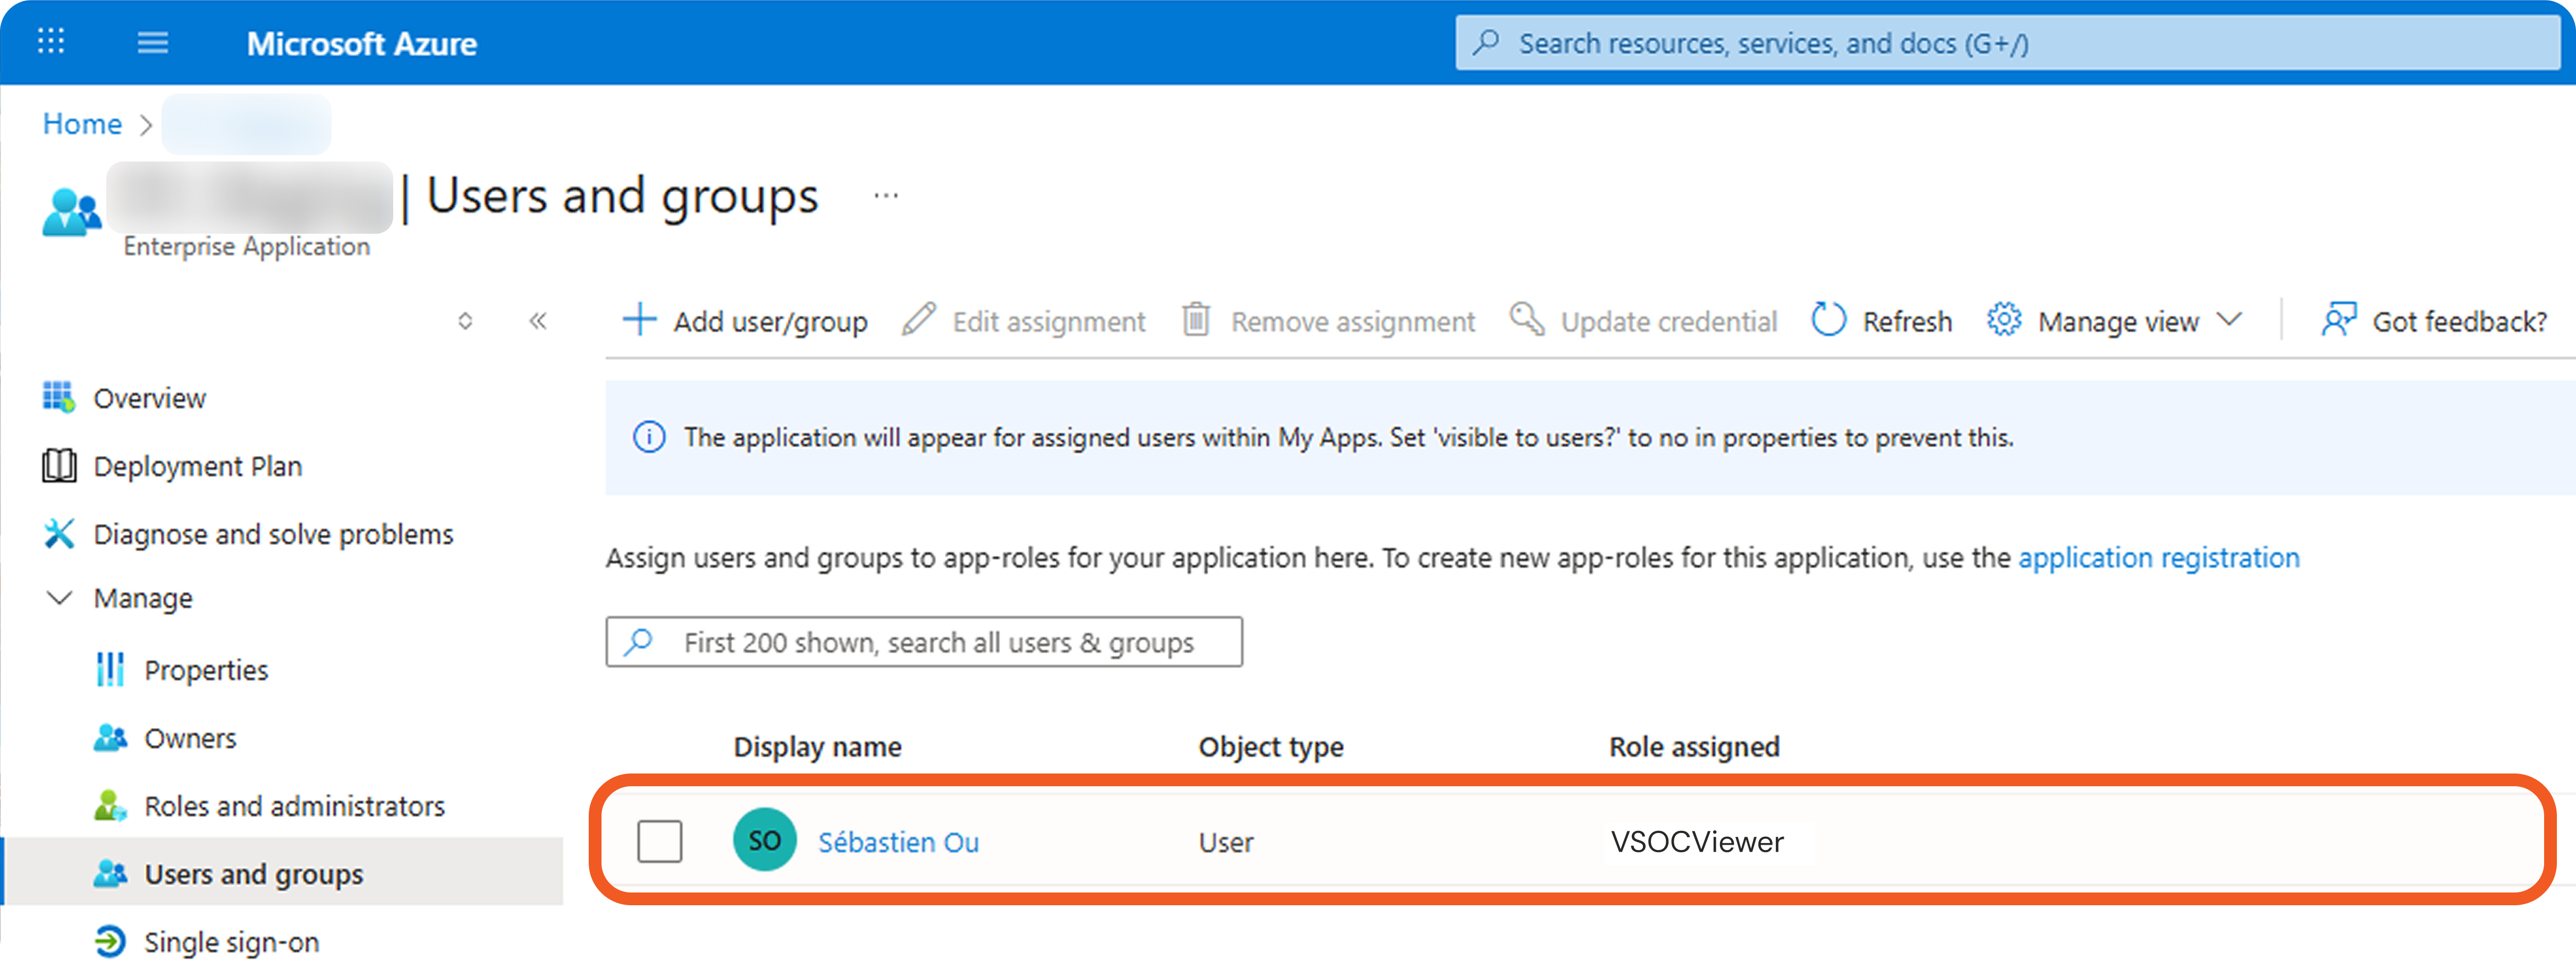Select the Sébastien Ou row checkbox
This screenshot has width=2576, height=969.
click(x=659, y=841)
